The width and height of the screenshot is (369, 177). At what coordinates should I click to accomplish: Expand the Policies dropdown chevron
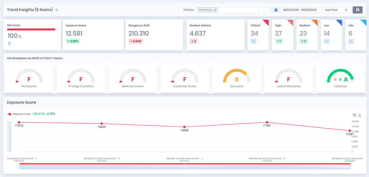266,10
